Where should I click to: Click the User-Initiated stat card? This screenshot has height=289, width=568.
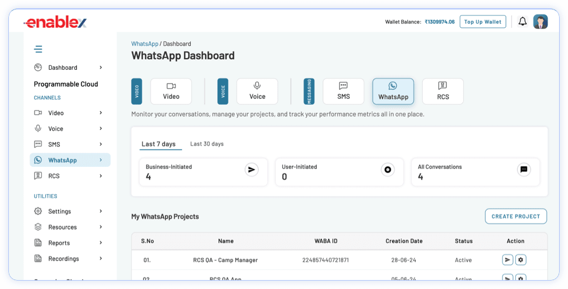coord(339,172)
